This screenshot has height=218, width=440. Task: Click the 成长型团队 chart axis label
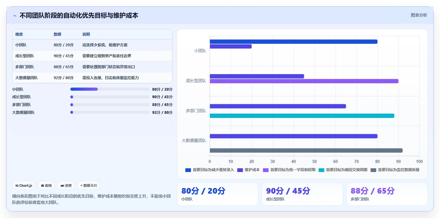tap(196, 81)
